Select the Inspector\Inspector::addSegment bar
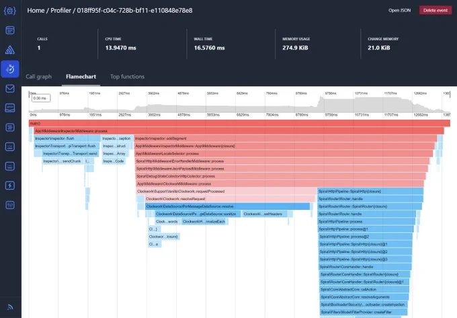Screen dimensions: 457x318 [286, 138]
